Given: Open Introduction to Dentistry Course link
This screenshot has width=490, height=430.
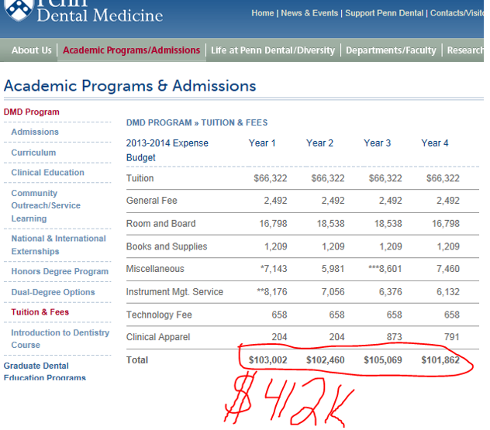Looking at the screenshot, I should tap(60, 339).
